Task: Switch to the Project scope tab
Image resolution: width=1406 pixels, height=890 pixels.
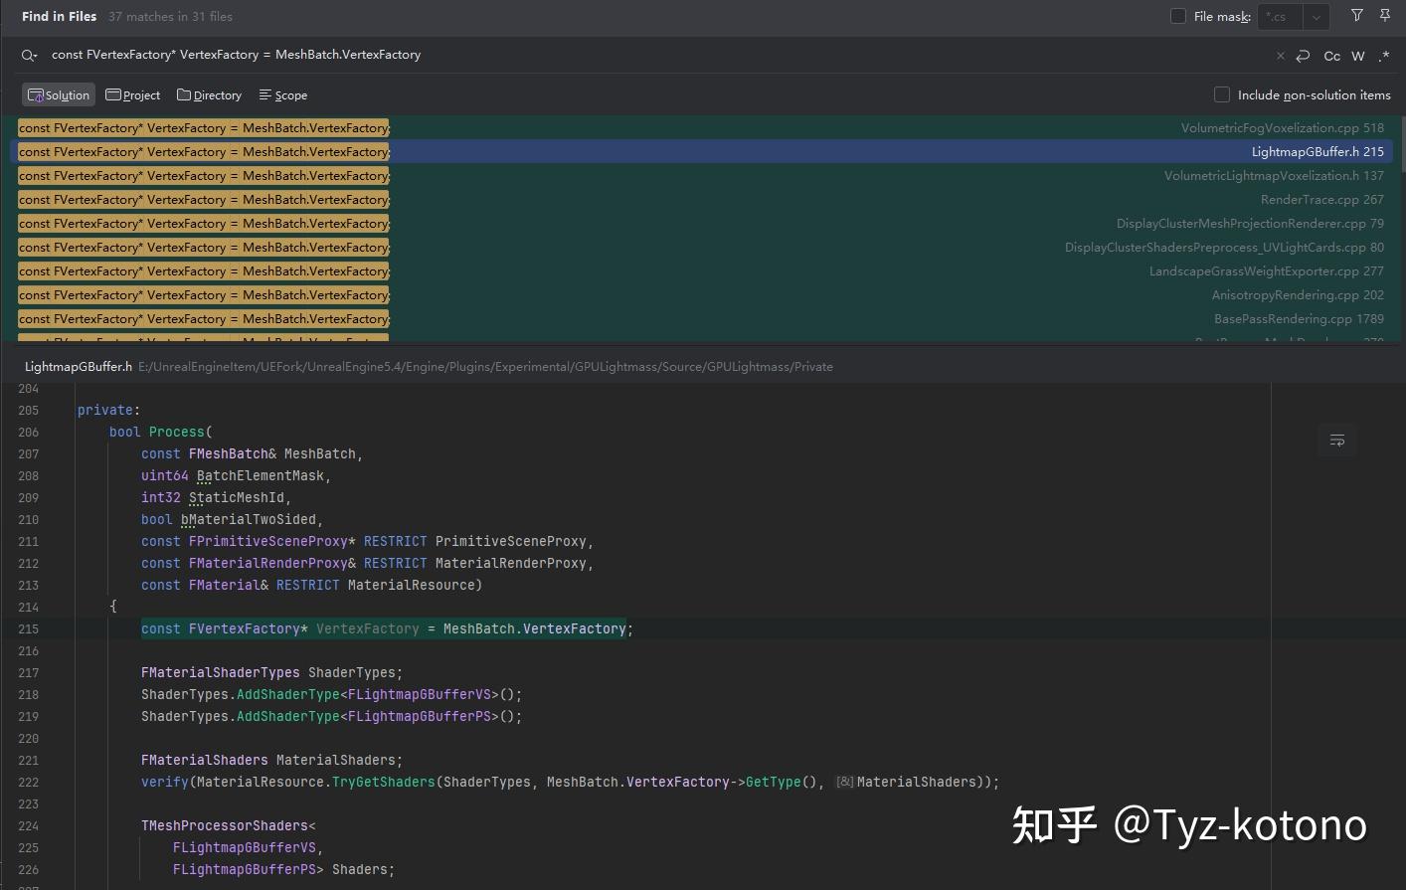Action: (133, 95)
